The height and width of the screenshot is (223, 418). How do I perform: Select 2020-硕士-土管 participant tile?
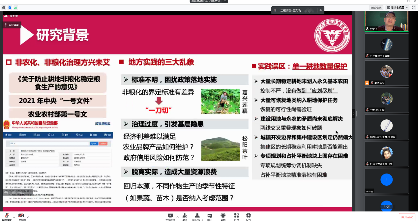pos(387,127)
